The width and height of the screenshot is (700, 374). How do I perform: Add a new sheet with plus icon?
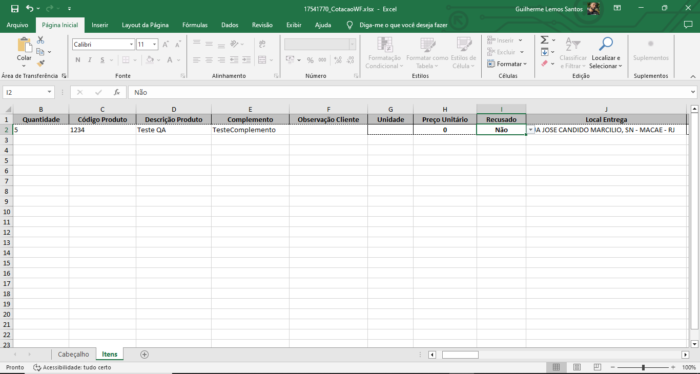click(145, 355)
